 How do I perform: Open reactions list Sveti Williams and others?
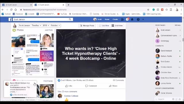click(77, 80)
